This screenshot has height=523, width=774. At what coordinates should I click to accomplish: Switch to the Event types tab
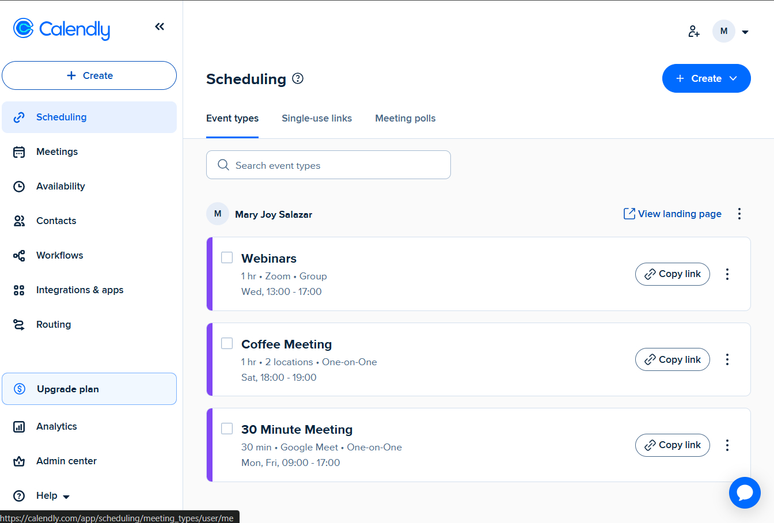[232, 118]
